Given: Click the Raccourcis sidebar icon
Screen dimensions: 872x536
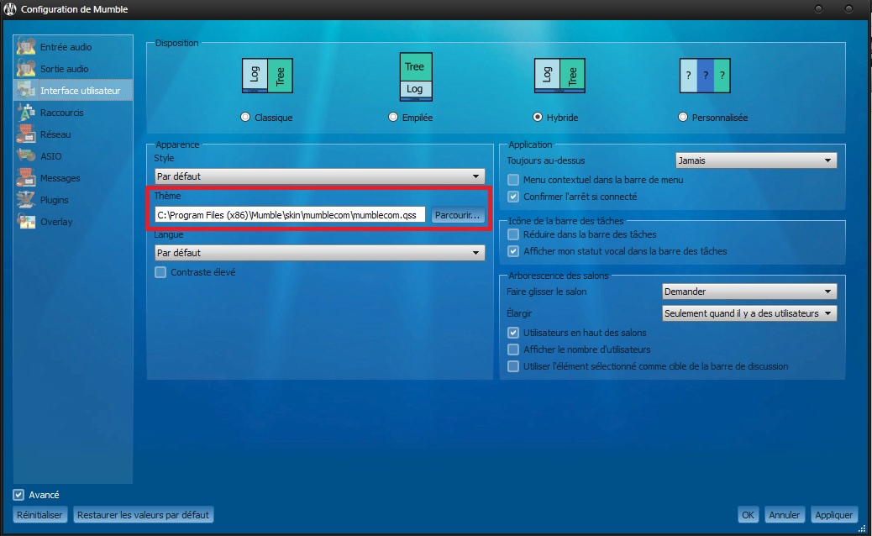Looking at the screenshot, I should pyautogui.click(x=26, y=113).
